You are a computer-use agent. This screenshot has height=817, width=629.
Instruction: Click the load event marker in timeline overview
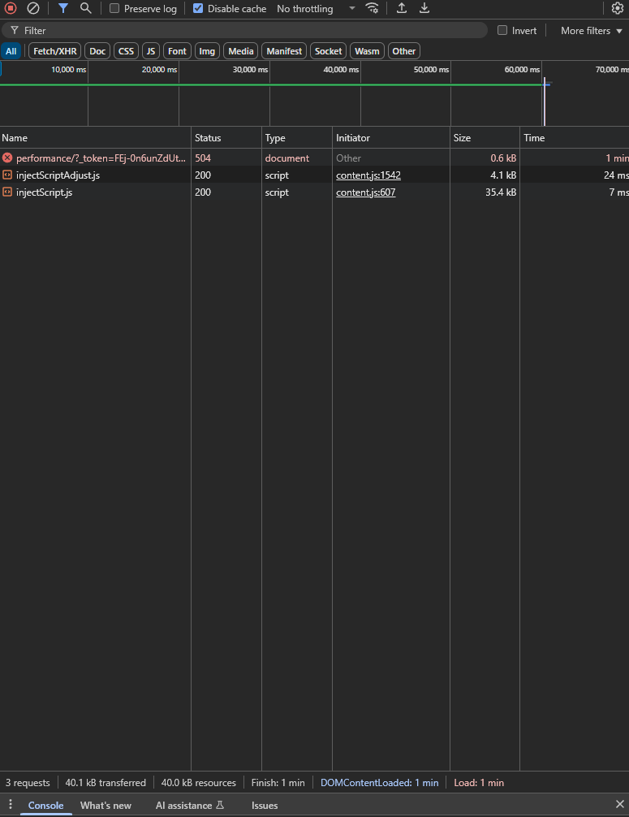(x=545, y=102)
